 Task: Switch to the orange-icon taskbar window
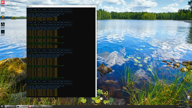[46, 106]
